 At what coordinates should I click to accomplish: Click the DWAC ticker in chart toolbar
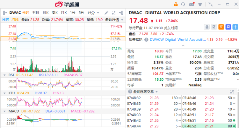point(15,13)
